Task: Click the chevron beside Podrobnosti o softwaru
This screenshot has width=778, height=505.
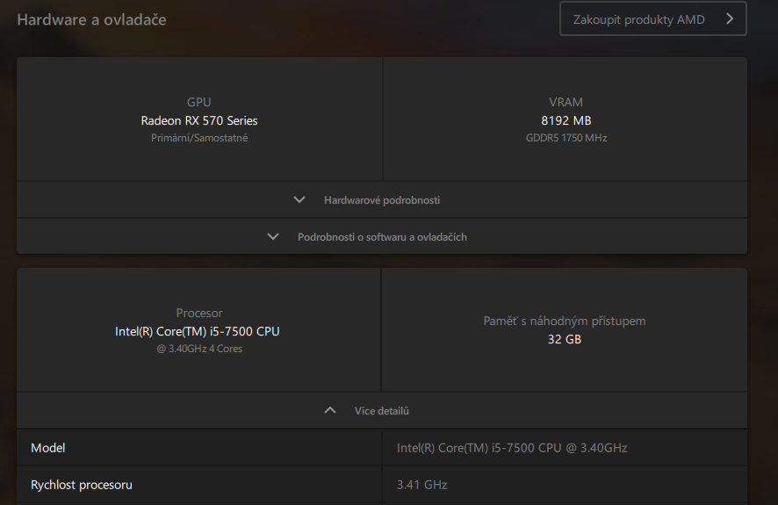Action: 273,236
